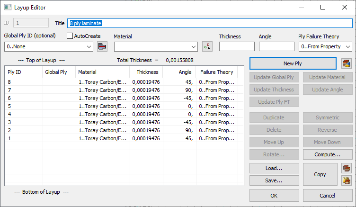
Task: Click the Layup Editor window icon
Action: click(8, 7)
